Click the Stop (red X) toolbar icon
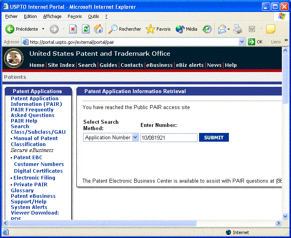 point(73,29)
